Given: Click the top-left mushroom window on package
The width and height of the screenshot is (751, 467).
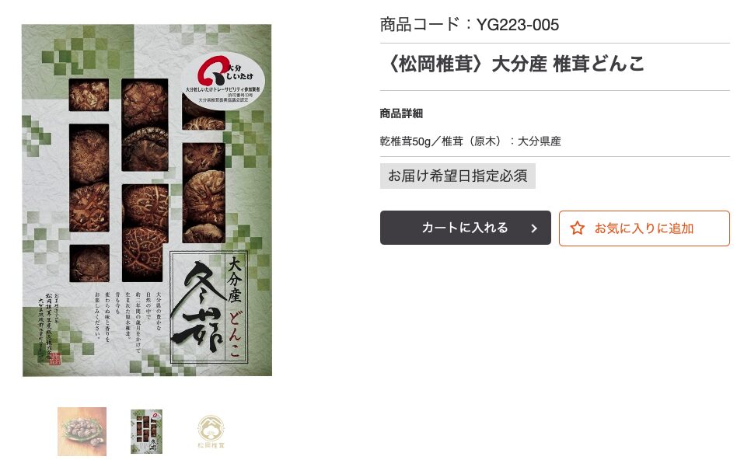Looking at the screenshot, I should [x=89, y=95].
